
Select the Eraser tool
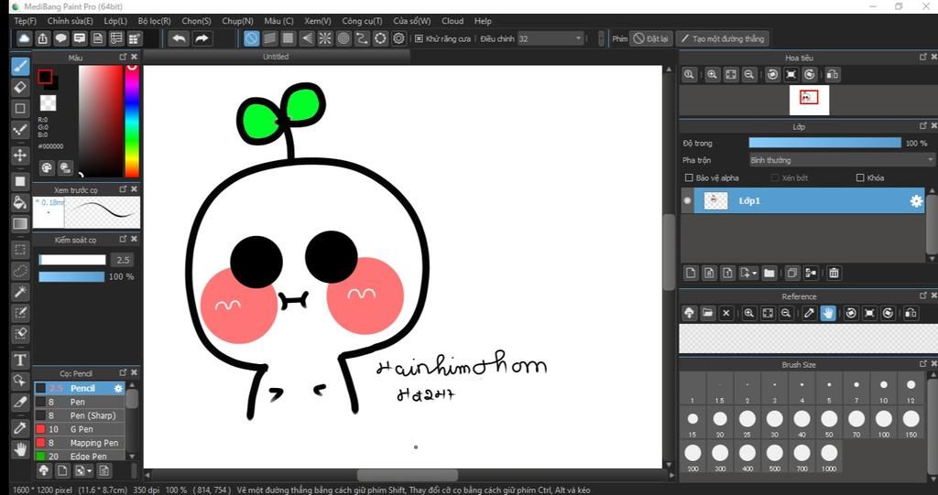click(x=20, y=87)
